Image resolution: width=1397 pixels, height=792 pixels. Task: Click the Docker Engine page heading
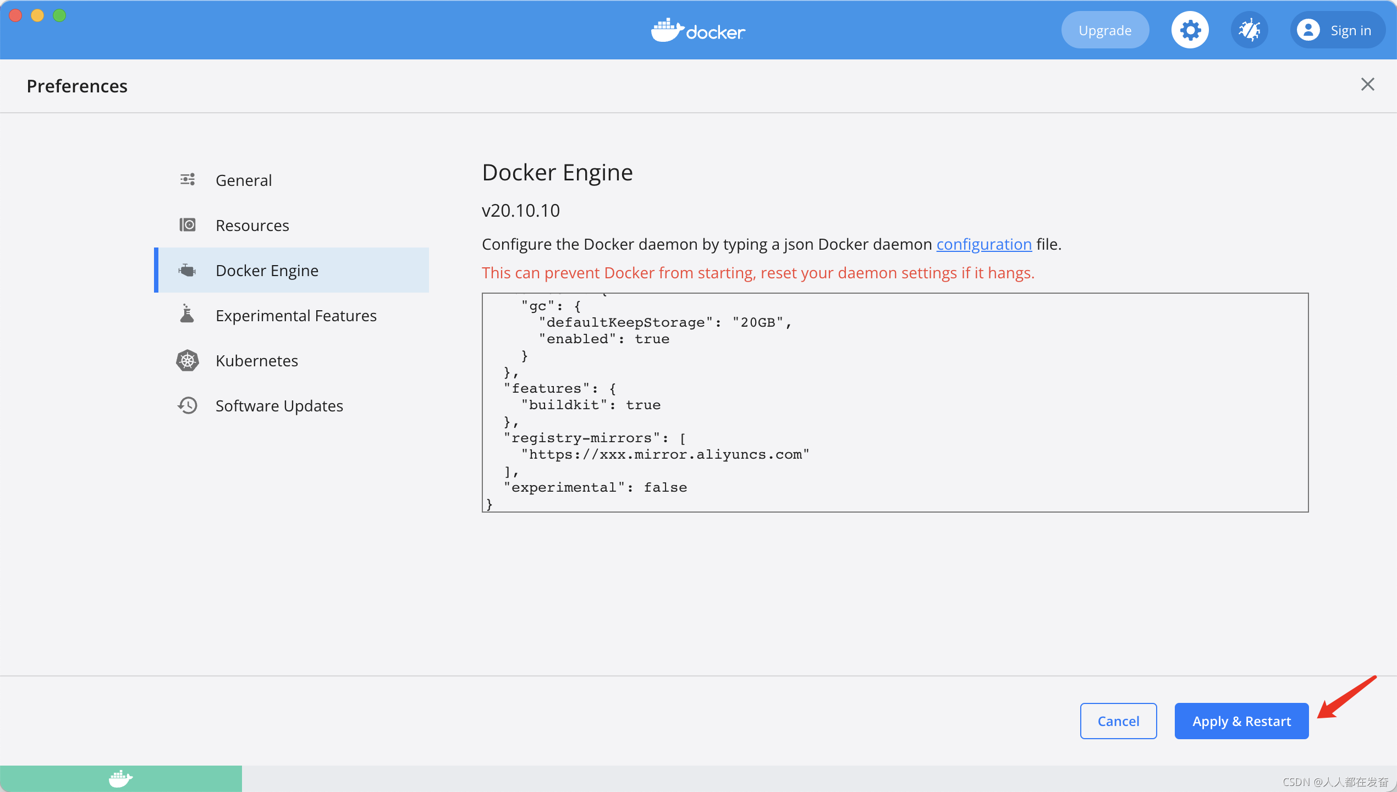click(x=557, y=173)
